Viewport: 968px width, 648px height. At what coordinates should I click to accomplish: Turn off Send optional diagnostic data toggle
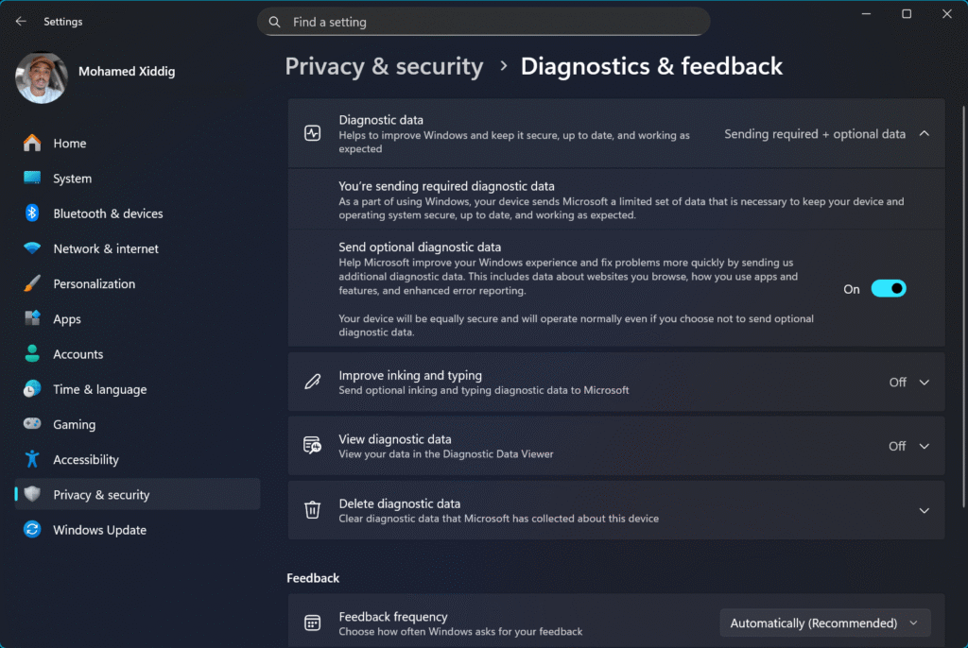coord(888,289)
